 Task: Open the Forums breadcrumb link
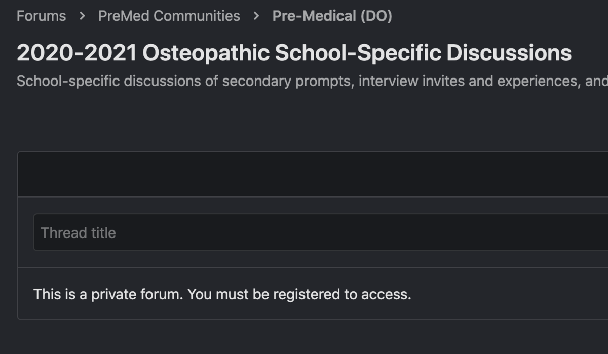pos(41,16)
